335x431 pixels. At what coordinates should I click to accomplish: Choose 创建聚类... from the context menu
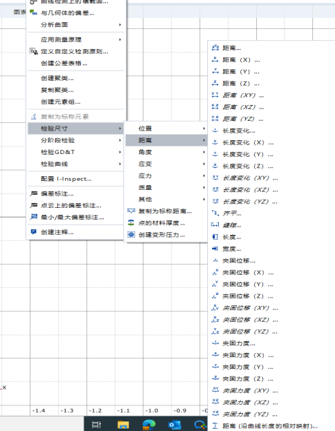coord(75,78)
